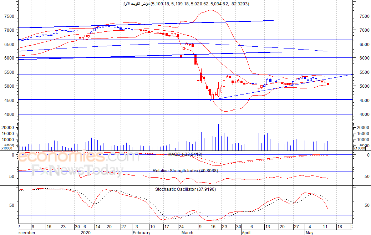
Task: Click the economies.com watermark logo
Action: point(78,157)
